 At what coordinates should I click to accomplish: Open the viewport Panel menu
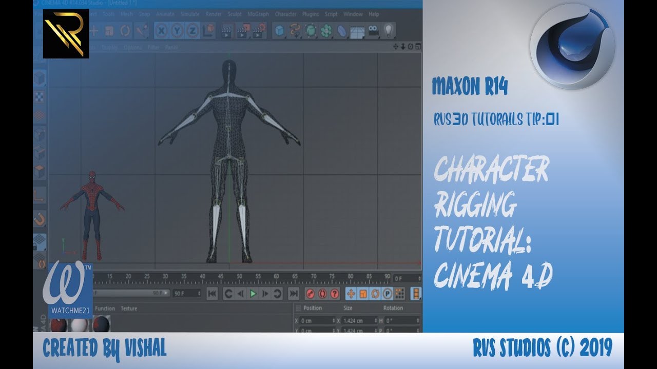click(171, 48)
